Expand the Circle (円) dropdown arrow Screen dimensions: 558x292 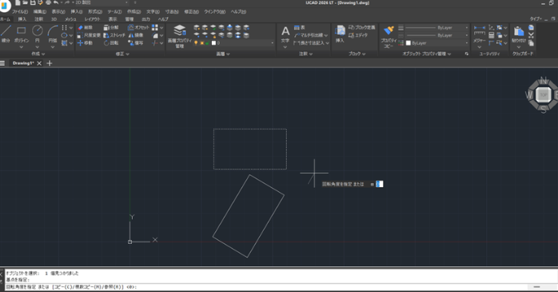click(x=38, y=46)
